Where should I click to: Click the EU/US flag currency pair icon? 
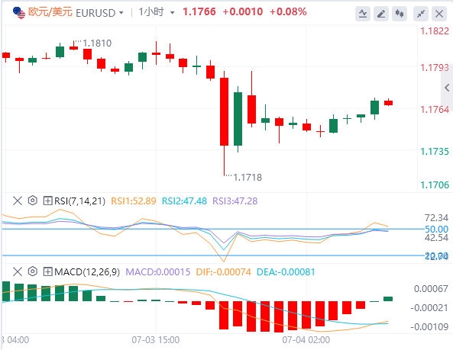[x=19, y=13]
